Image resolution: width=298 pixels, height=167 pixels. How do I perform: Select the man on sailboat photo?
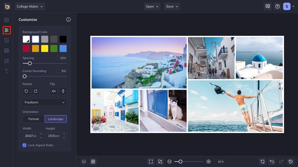coord(235,106)
